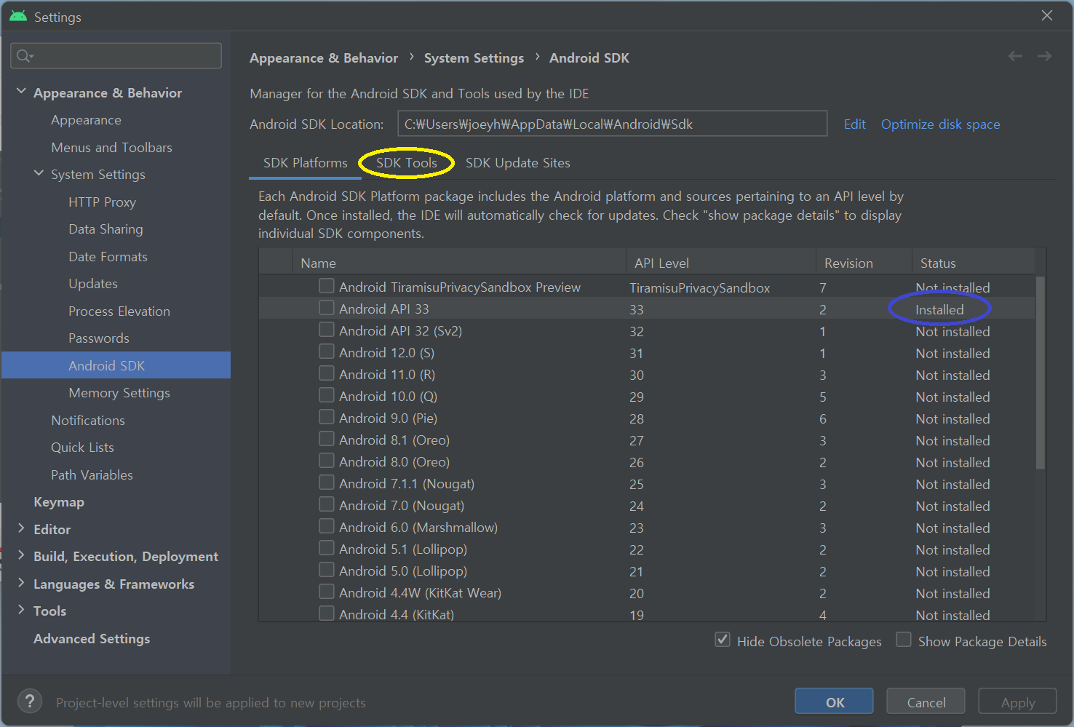Click the SDK platforms list vertical scrollbar
Image resolution: width=1074 pixels, height=727 pixels.
[x=1041, y=373]
